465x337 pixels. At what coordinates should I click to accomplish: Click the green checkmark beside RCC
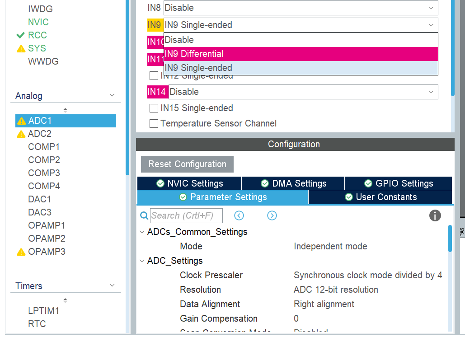click(20, 35)
